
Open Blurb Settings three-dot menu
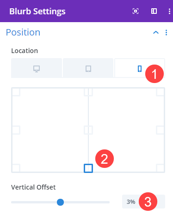point(169,11)
